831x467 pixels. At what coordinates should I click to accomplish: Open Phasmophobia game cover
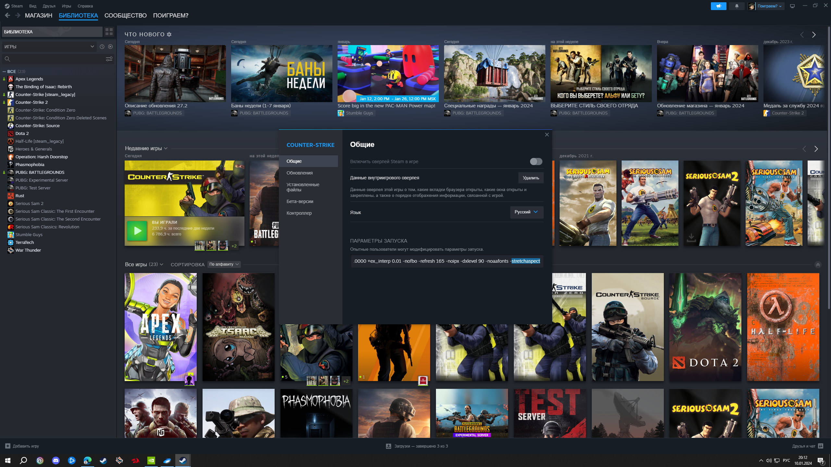pyautogui.click(x=316, y=413)
